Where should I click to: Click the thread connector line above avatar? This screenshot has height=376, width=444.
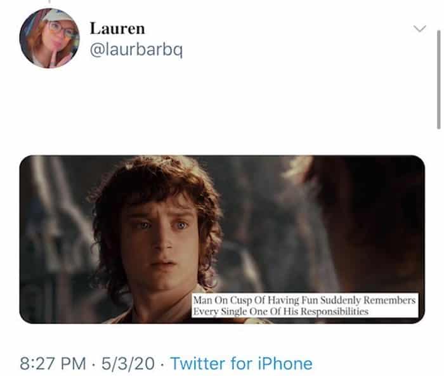[49, 2]
